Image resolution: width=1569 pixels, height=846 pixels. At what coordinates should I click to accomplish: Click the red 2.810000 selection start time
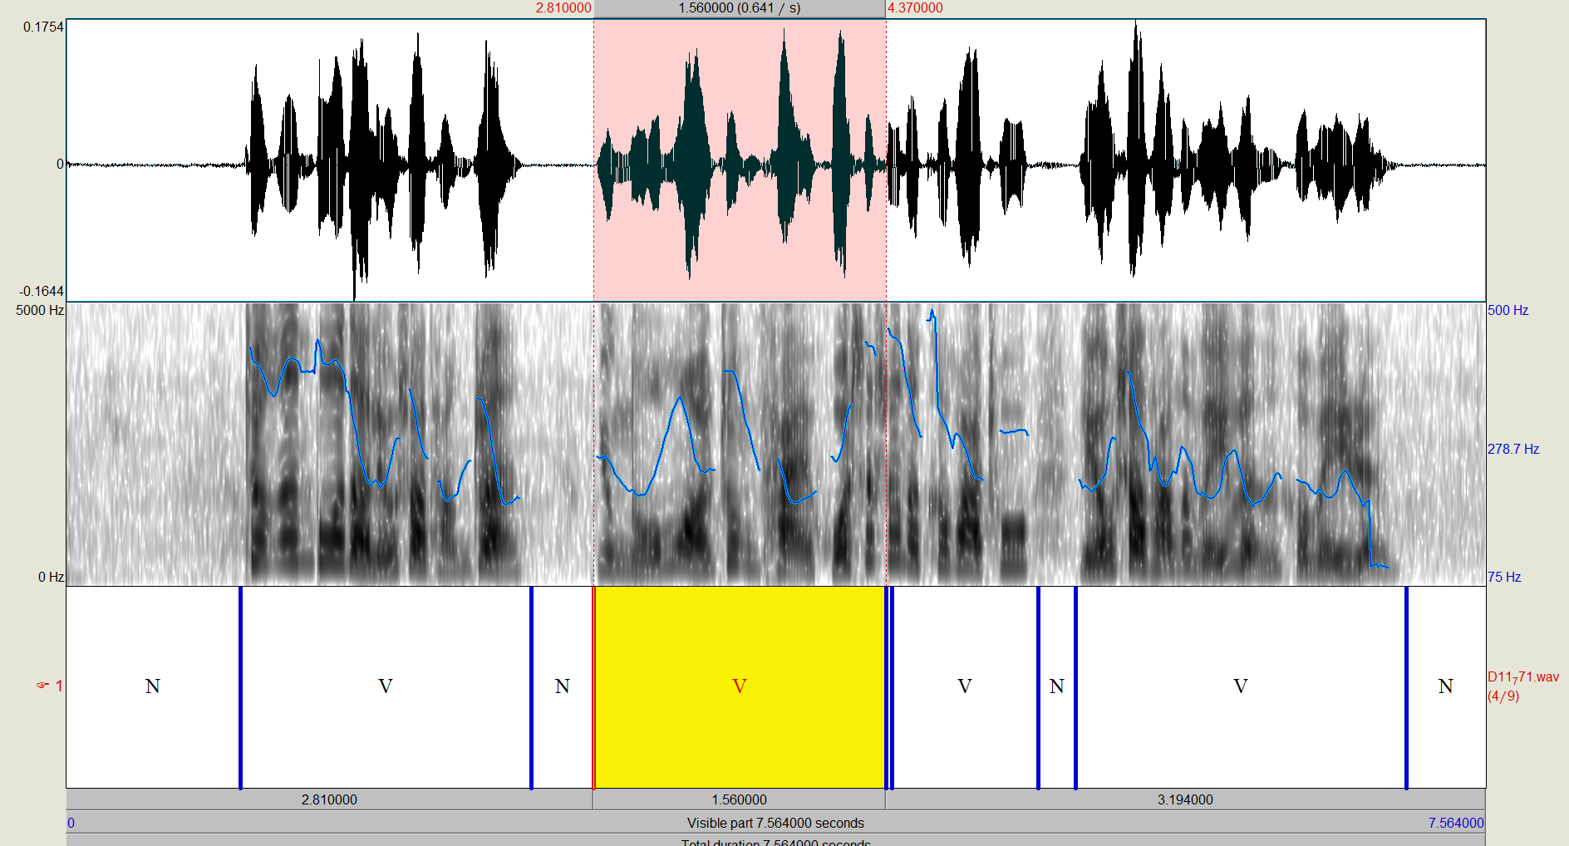coord(563,8)
